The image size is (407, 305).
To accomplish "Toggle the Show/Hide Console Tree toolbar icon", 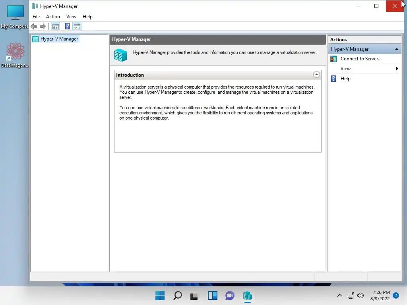I will [x=55, y=26].
